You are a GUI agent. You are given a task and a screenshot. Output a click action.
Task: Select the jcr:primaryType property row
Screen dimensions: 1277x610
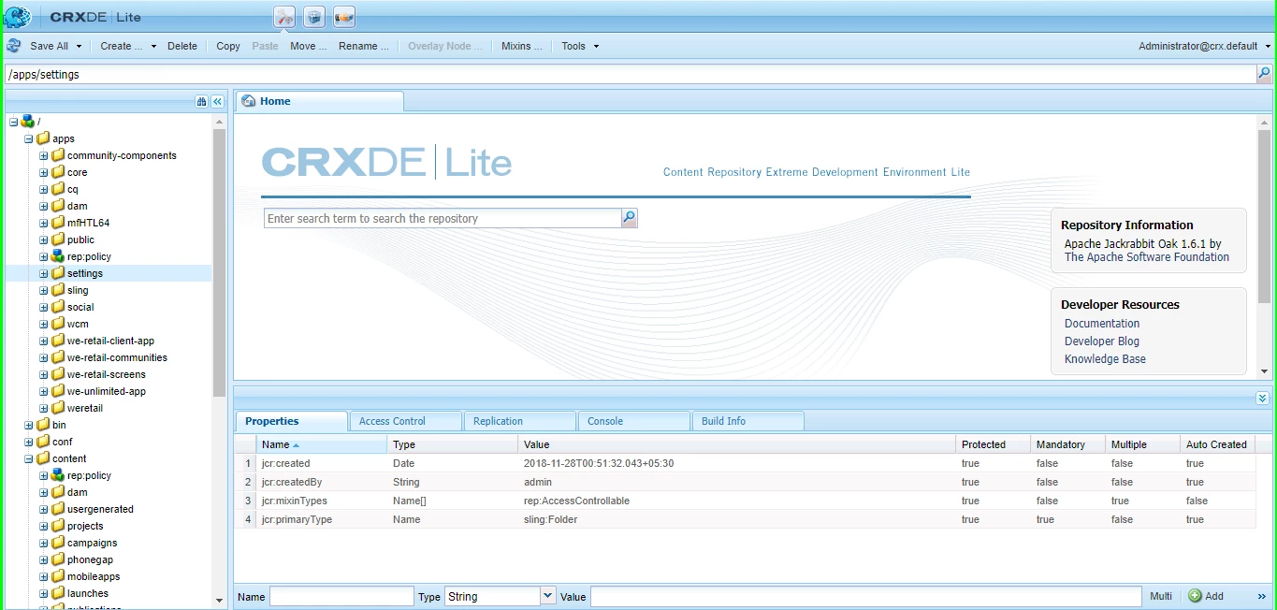pyautogui.click(x=745, y=519)
